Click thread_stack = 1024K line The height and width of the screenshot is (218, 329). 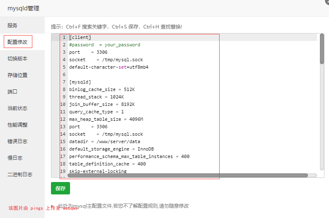[x=97, y=97]
